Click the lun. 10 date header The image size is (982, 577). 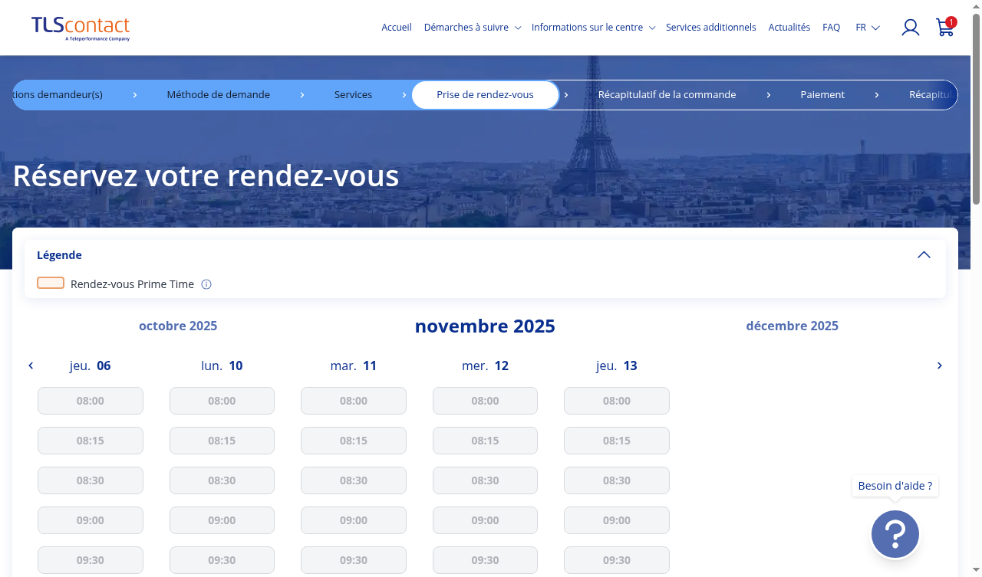(x=222, y=366)
